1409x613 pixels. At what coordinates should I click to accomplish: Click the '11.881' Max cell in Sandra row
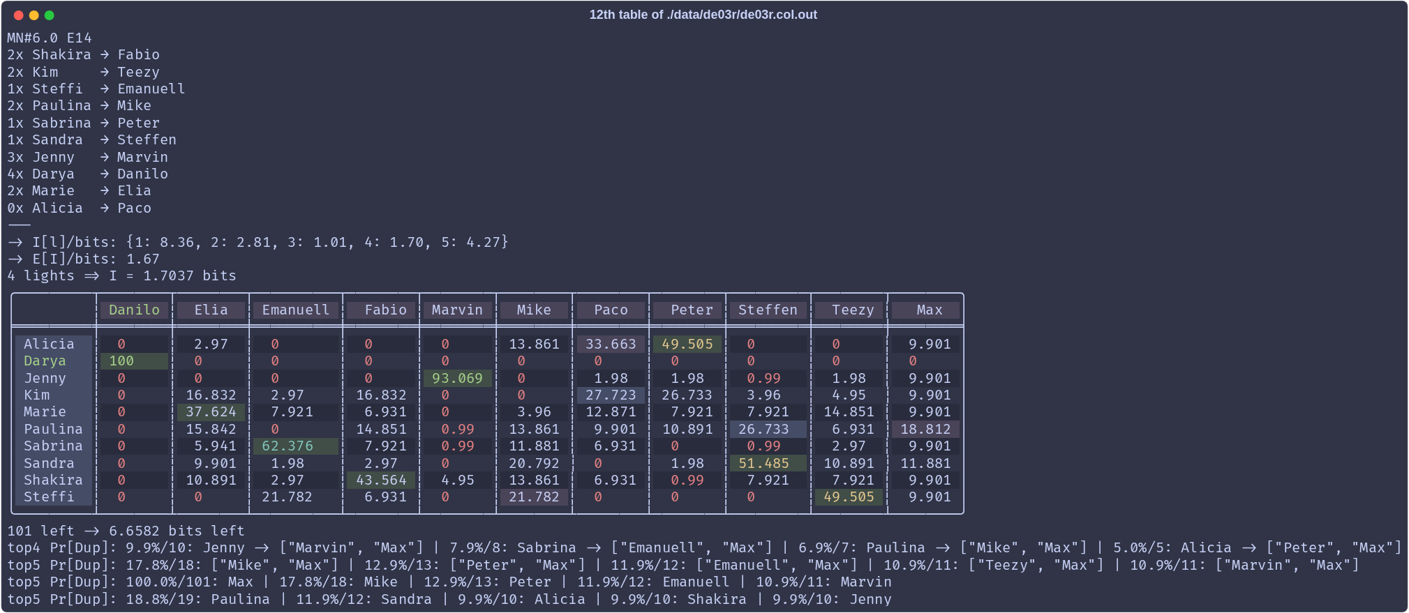point(926,464)
